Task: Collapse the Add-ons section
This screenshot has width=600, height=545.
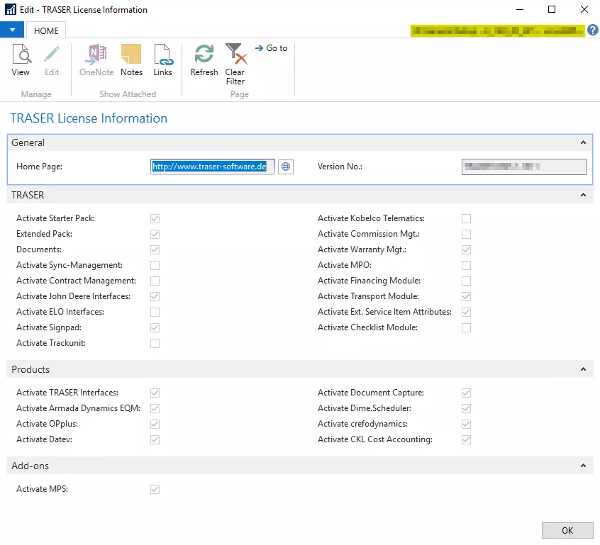Action: coord(583,466)
